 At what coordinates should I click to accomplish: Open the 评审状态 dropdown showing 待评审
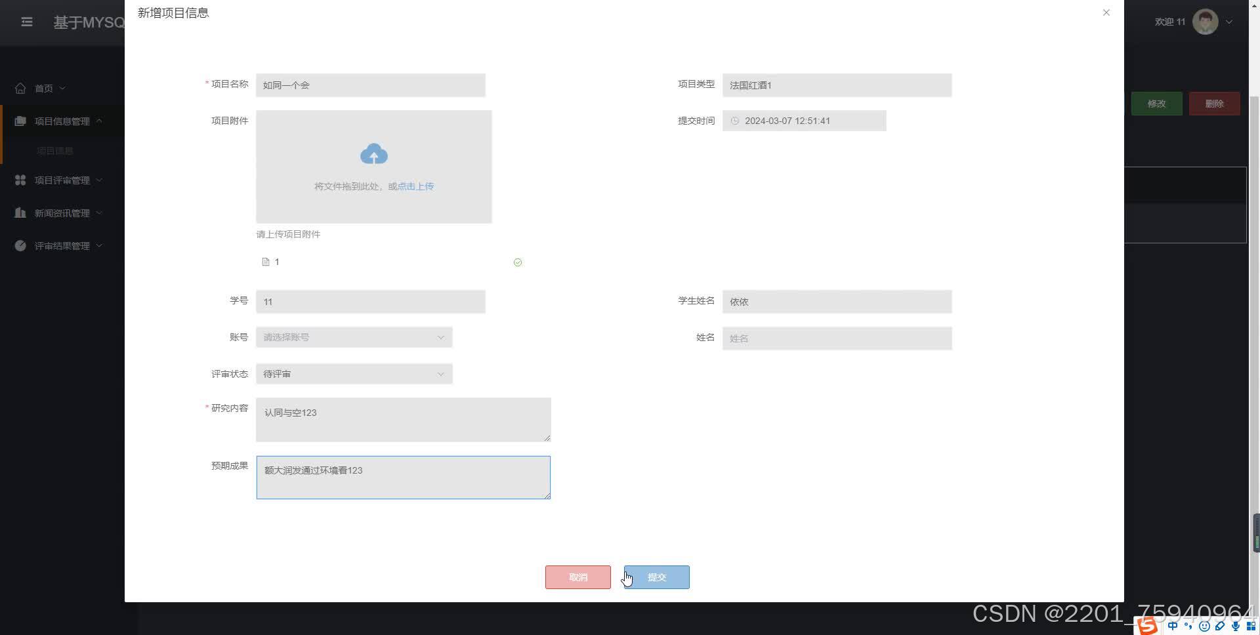coord(354,374)
